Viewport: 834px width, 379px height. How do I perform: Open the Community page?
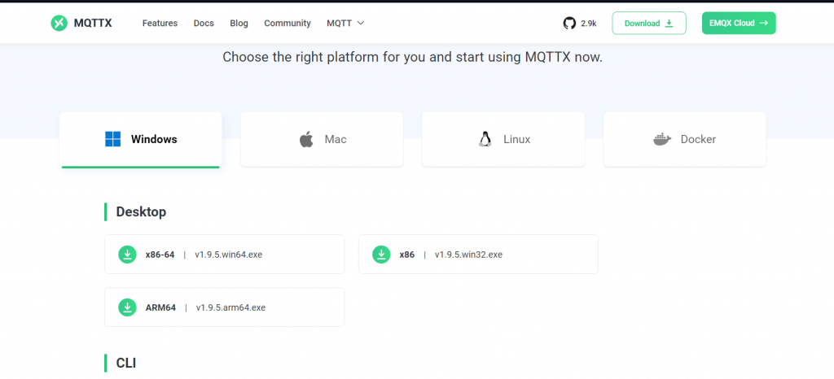(288, 24)
